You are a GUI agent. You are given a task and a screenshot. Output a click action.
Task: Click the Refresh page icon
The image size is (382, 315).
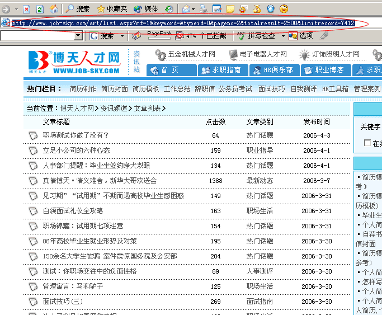pos(40,9)
